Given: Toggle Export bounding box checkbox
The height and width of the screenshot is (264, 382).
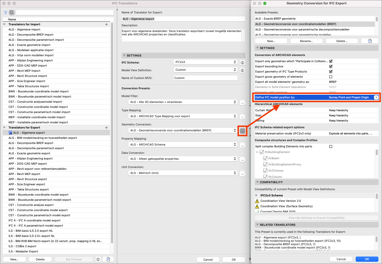Looking at the screenshot, I should 331,66.
